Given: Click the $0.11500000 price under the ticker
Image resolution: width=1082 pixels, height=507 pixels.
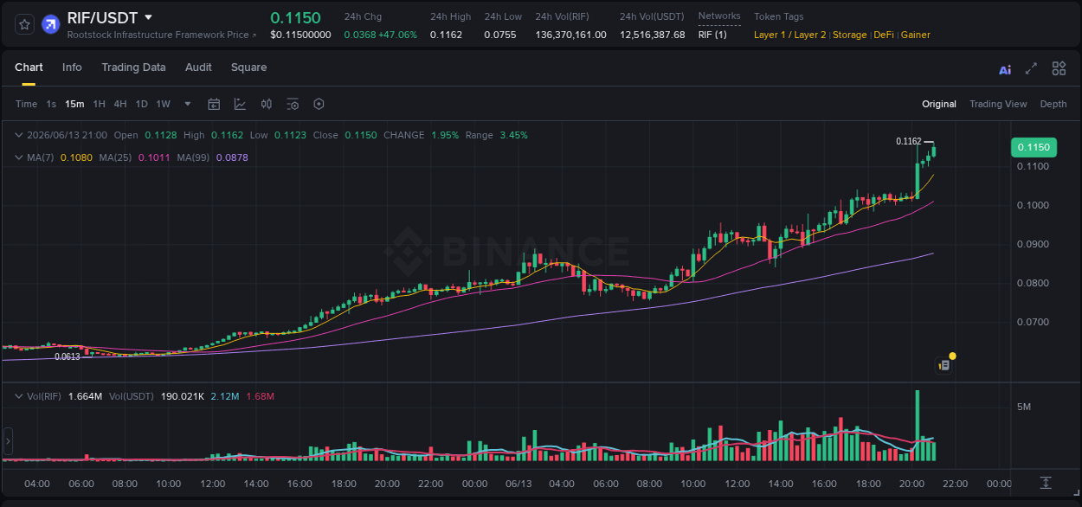Looking at the screenshot, I should point(300,35).
